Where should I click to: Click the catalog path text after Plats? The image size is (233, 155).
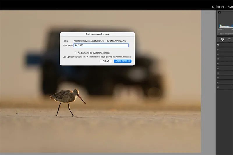click(x=100, y=41)
